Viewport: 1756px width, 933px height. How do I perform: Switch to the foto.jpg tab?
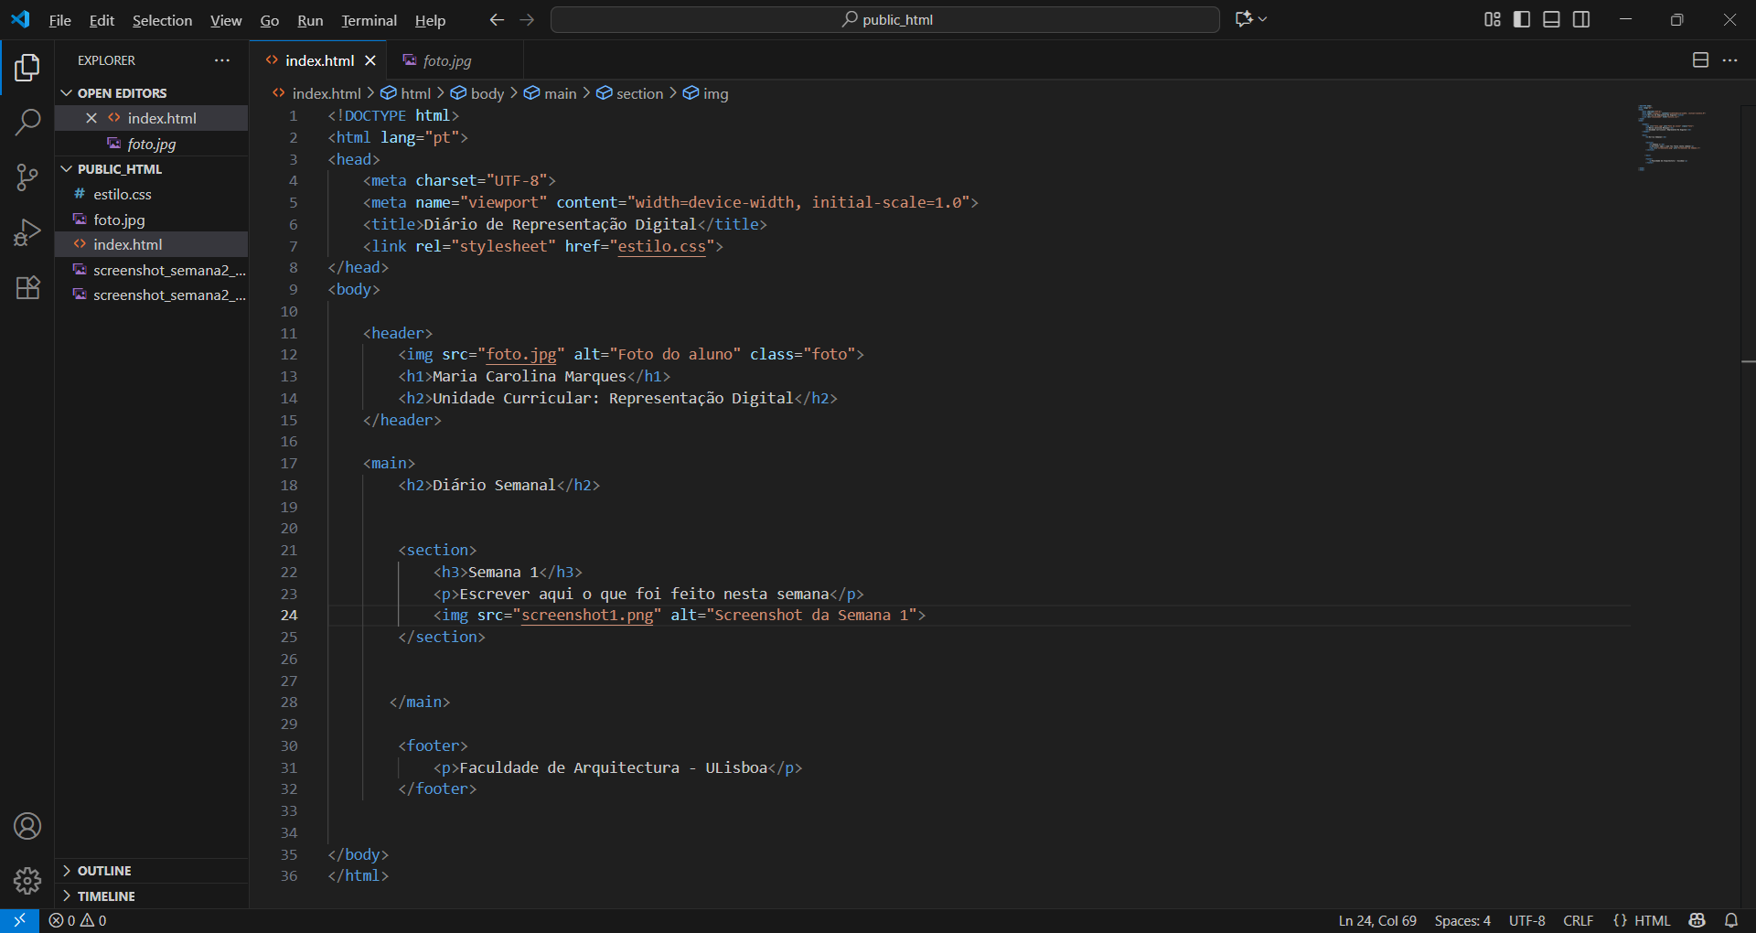tap(446, 60)
